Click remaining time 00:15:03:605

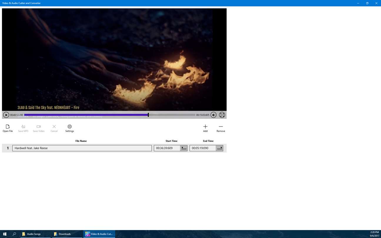coord(203,115)
